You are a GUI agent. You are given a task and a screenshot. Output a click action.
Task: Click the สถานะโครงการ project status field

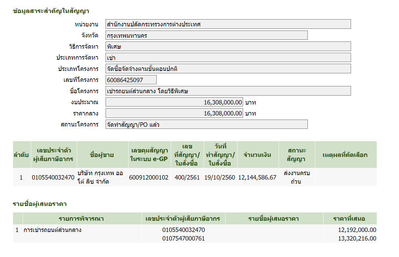[206, 124]
